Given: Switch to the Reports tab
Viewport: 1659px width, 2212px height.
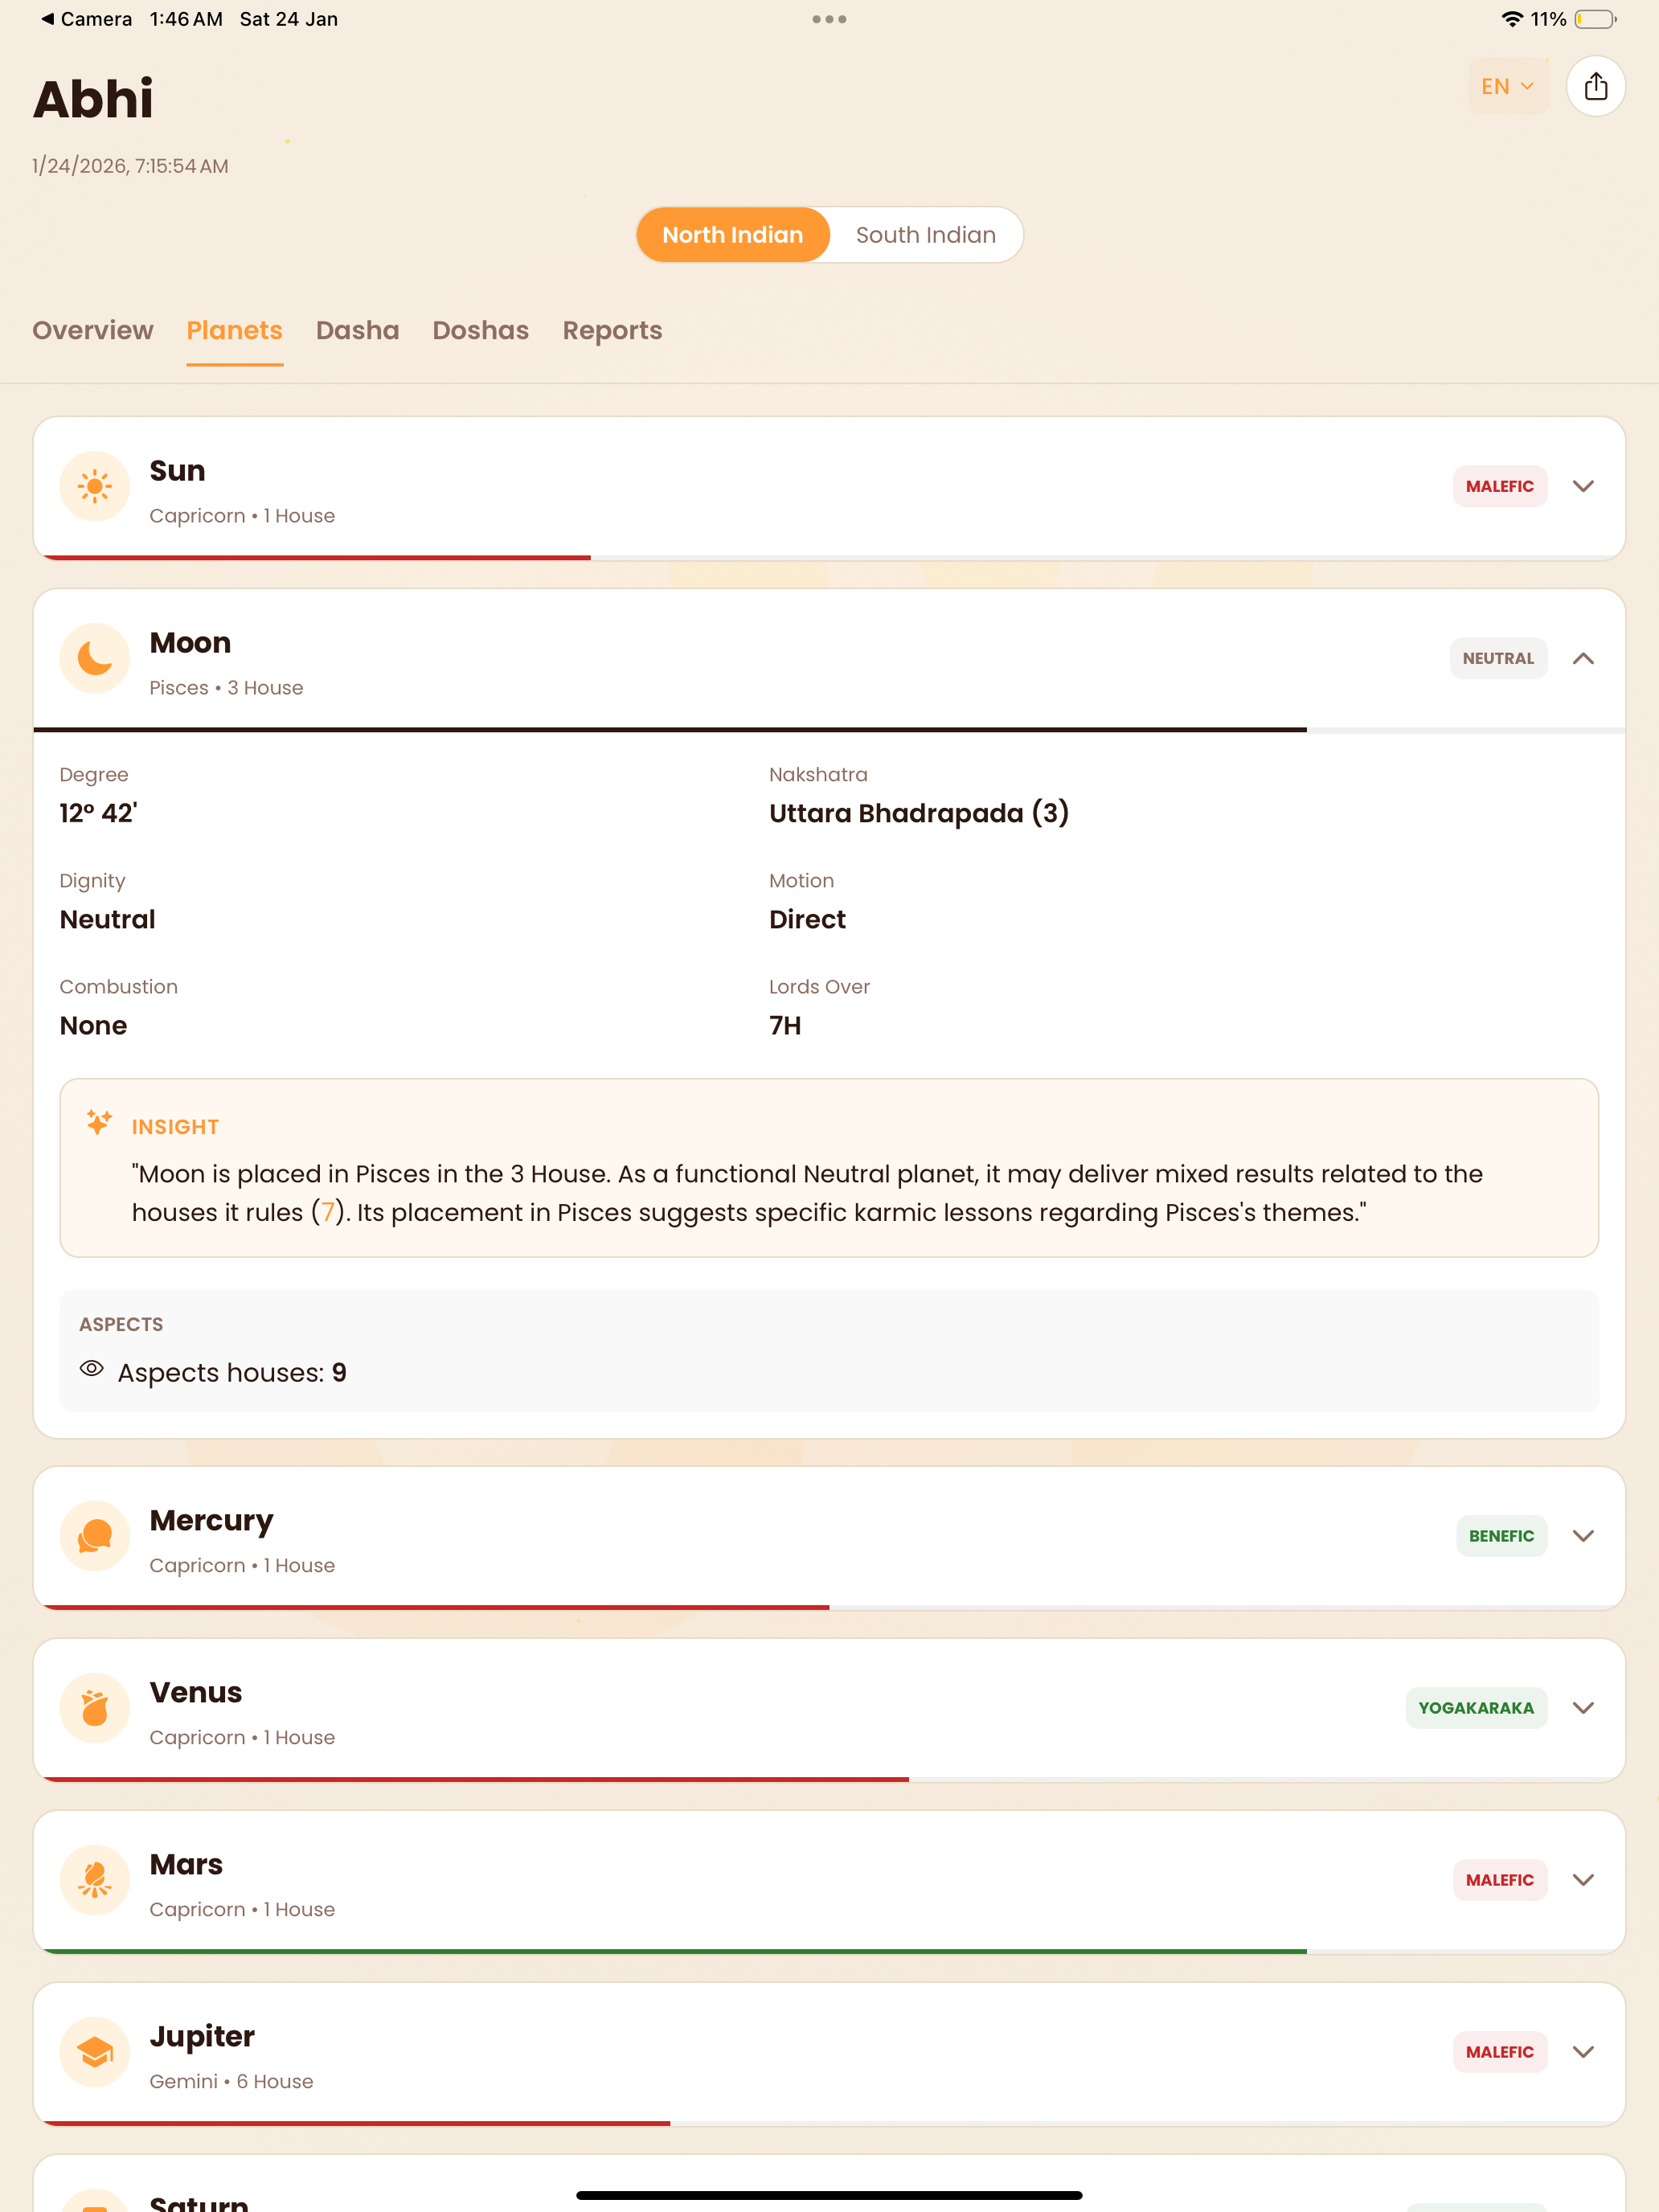Looking at the screenshot, I should pyautogui.click(x=612, y=331).
